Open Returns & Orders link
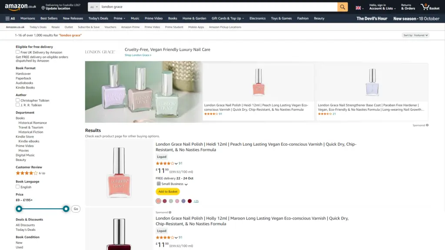This screenshot has height=250, width=445. pyautogui.click(x=408, y=7)
